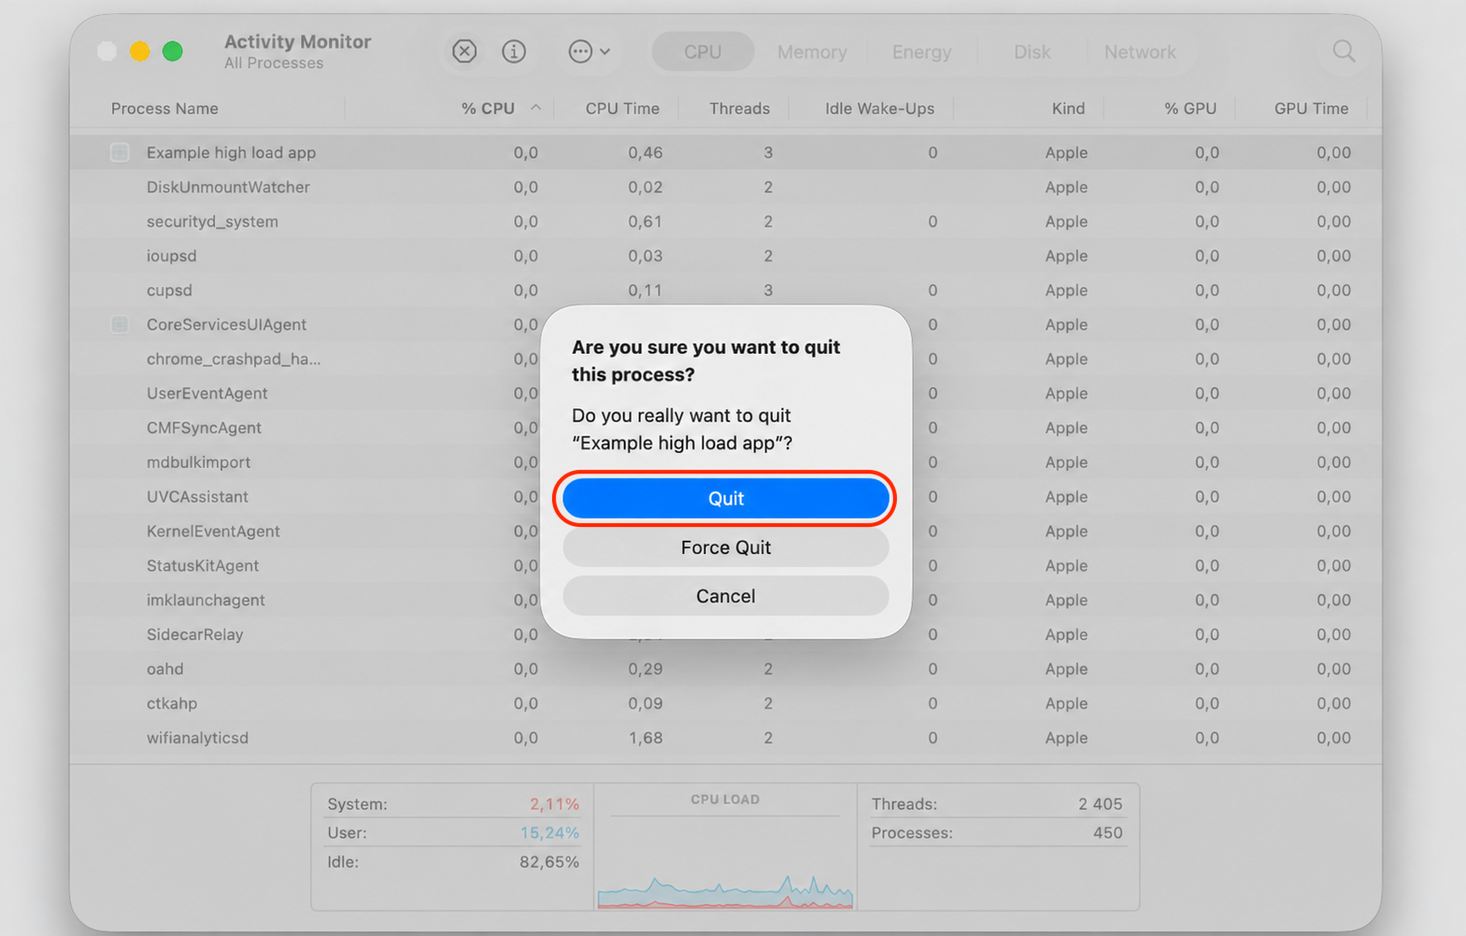Click the stop process X icon
The height and width of the screenshot is (936, 1466).
point(464,51)
